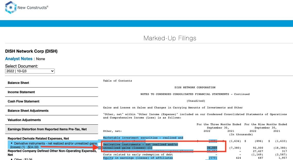293x160 pixels.
Task: Click the highlighted (570) value in the table
Action: point(213,158)
